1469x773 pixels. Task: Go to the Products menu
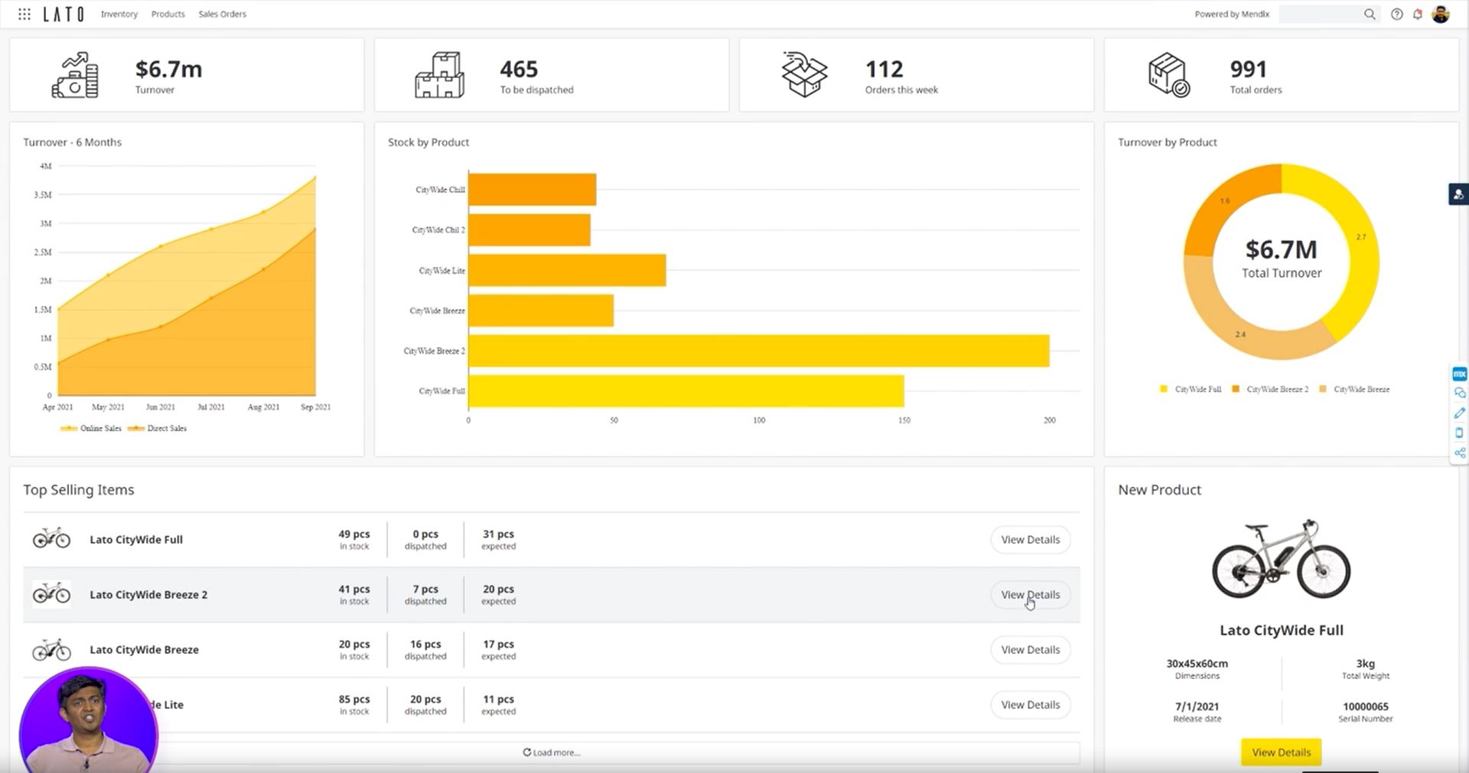168,14
